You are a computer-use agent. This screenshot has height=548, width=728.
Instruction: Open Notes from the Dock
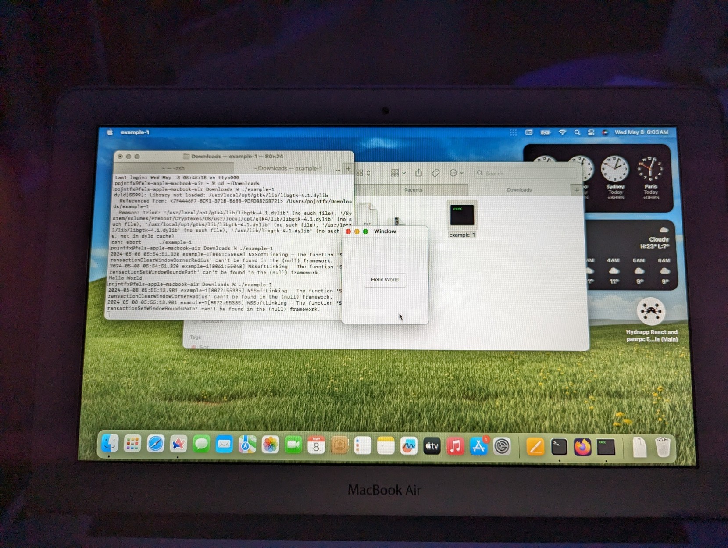point(386,446)
